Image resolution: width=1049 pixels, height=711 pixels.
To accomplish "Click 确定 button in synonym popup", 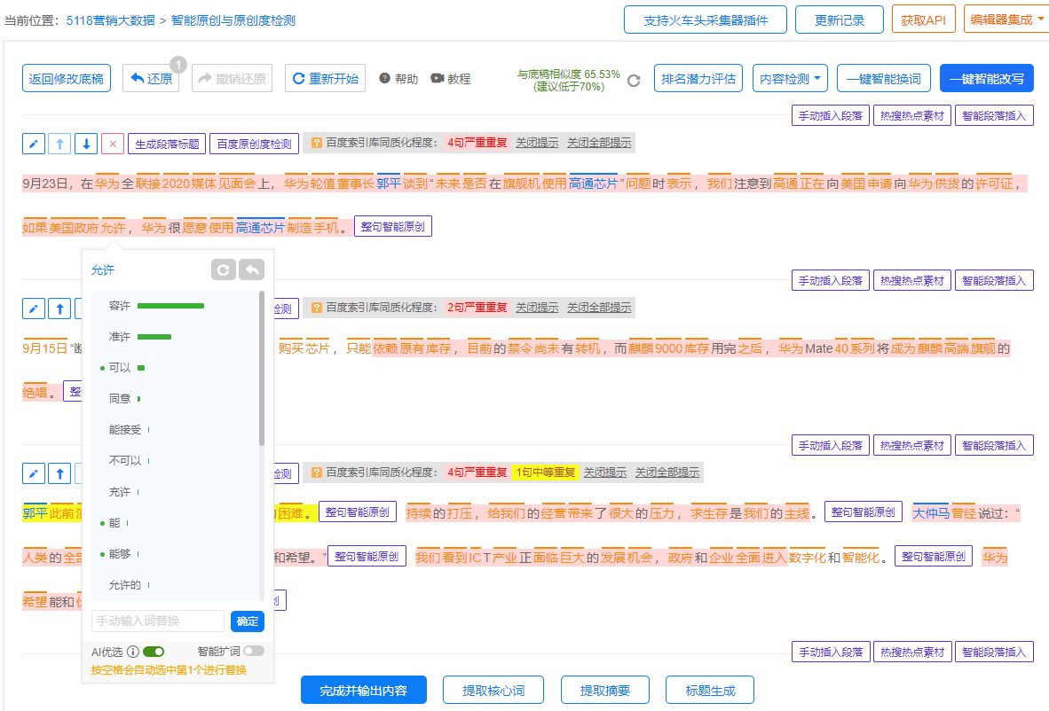I will coord(248,621).
